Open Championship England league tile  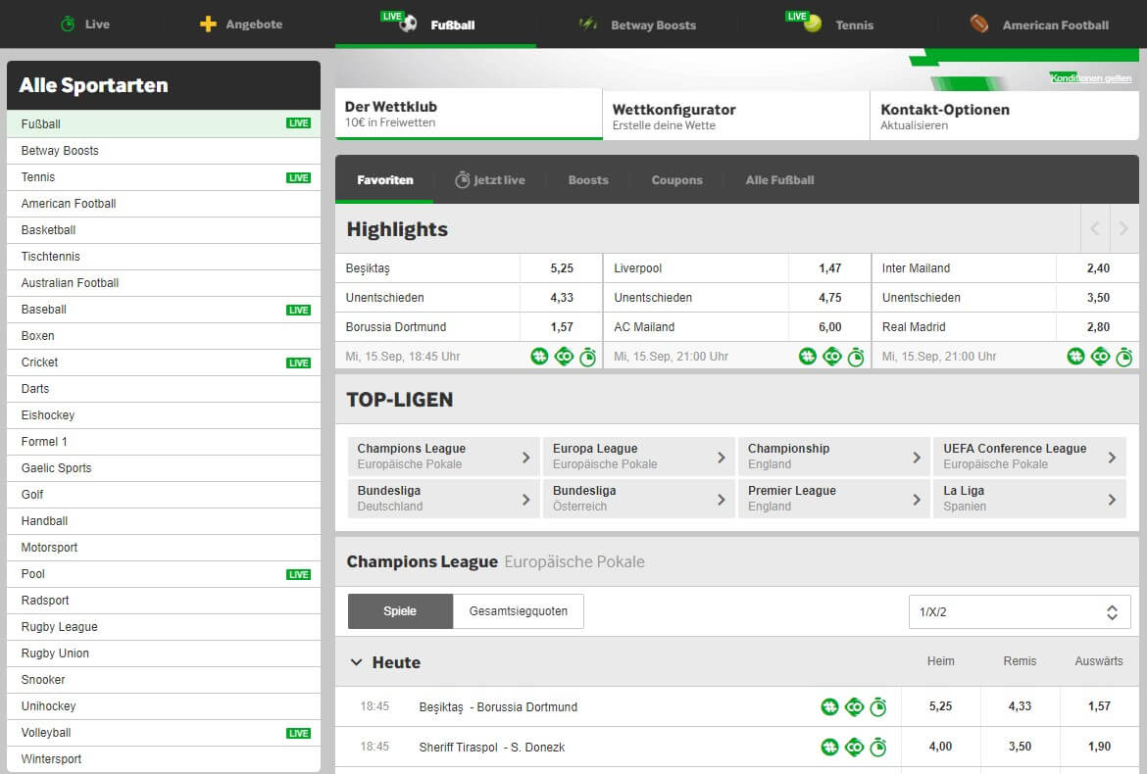(x=834, y=456)
